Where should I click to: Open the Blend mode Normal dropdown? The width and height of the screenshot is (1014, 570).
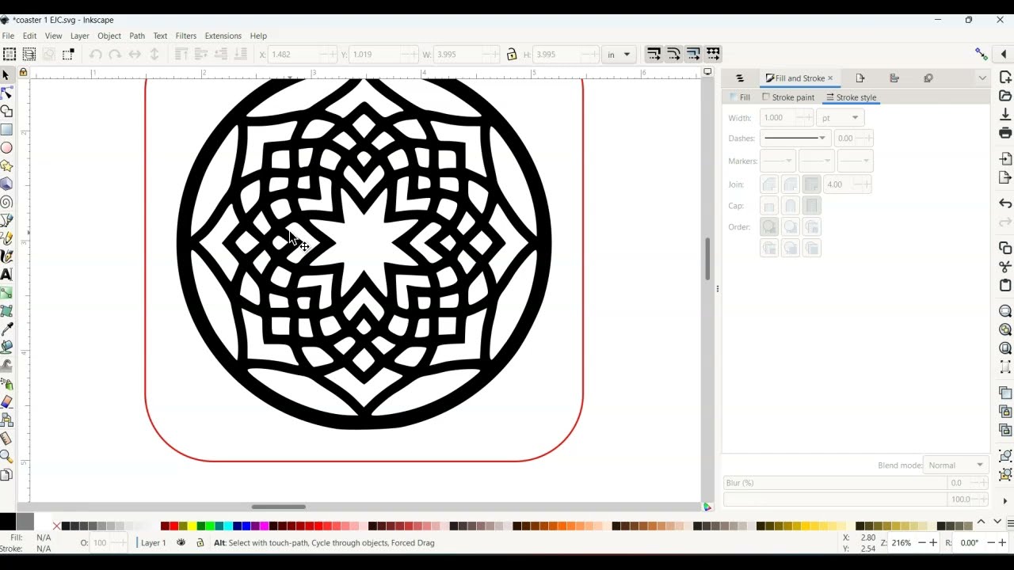956,465
